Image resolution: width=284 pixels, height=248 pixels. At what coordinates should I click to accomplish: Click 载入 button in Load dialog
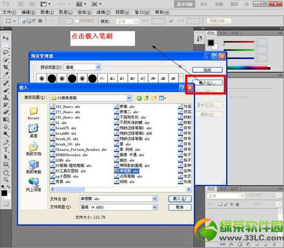coord(179,199)
